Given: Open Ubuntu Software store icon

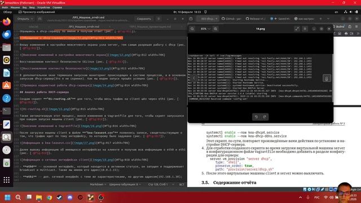Looking at the screenshot, I should (x=6, y=86).
